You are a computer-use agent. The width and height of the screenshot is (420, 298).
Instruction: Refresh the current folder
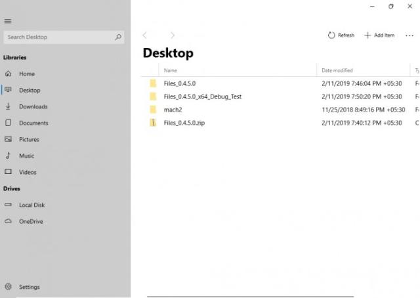coord(341,35)
